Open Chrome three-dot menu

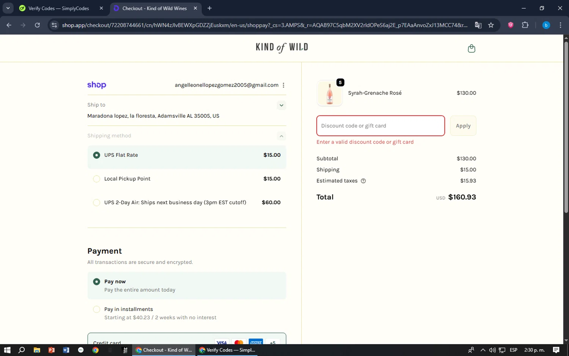tap(560, 25)
